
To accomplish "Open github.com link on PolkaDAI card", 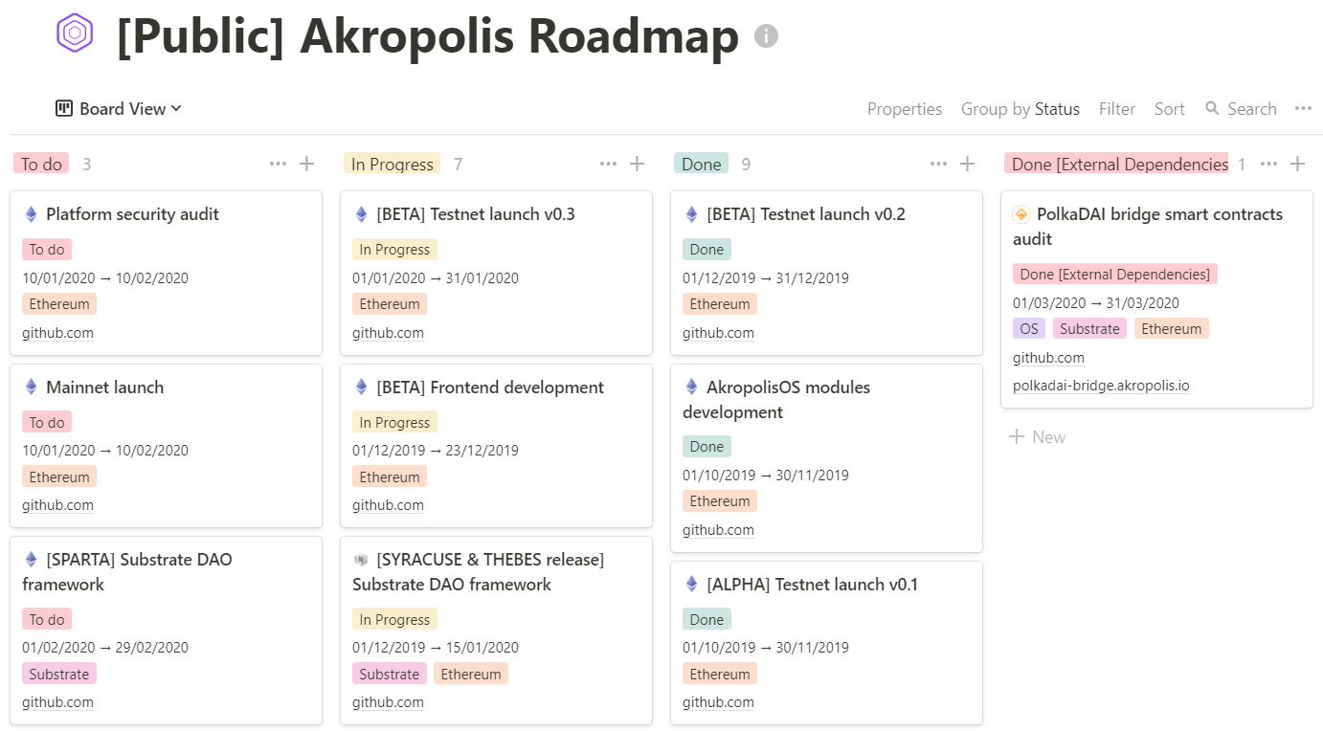I will (x=1048, y=358).
